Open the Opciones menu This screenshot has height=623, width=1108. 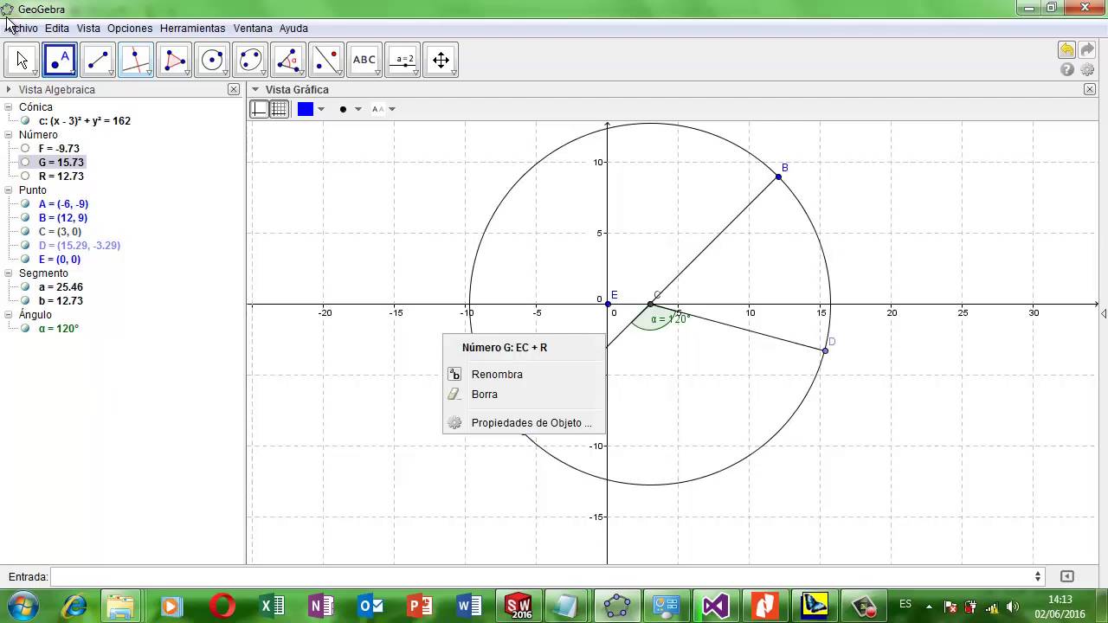130,29
